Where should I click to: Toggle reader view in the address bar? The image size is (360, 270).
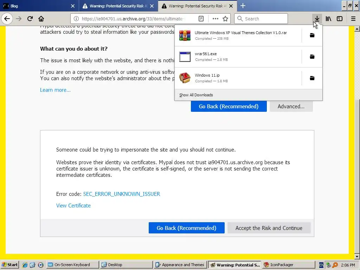201,19
